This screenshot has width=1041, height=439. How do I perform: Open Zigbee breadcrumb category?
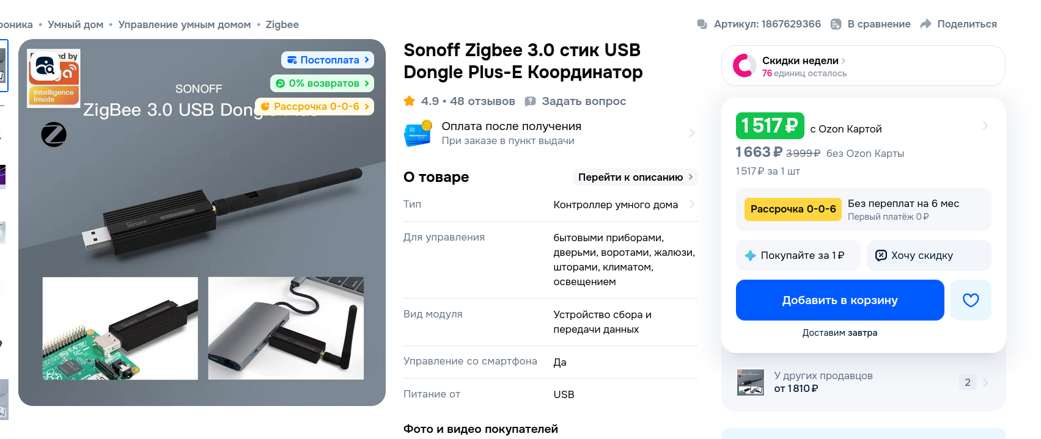[x=282, y=24]
